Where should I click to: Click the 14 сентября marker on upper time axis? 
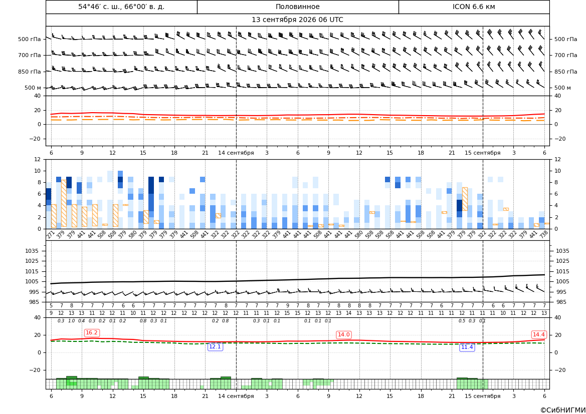[236, 153]
